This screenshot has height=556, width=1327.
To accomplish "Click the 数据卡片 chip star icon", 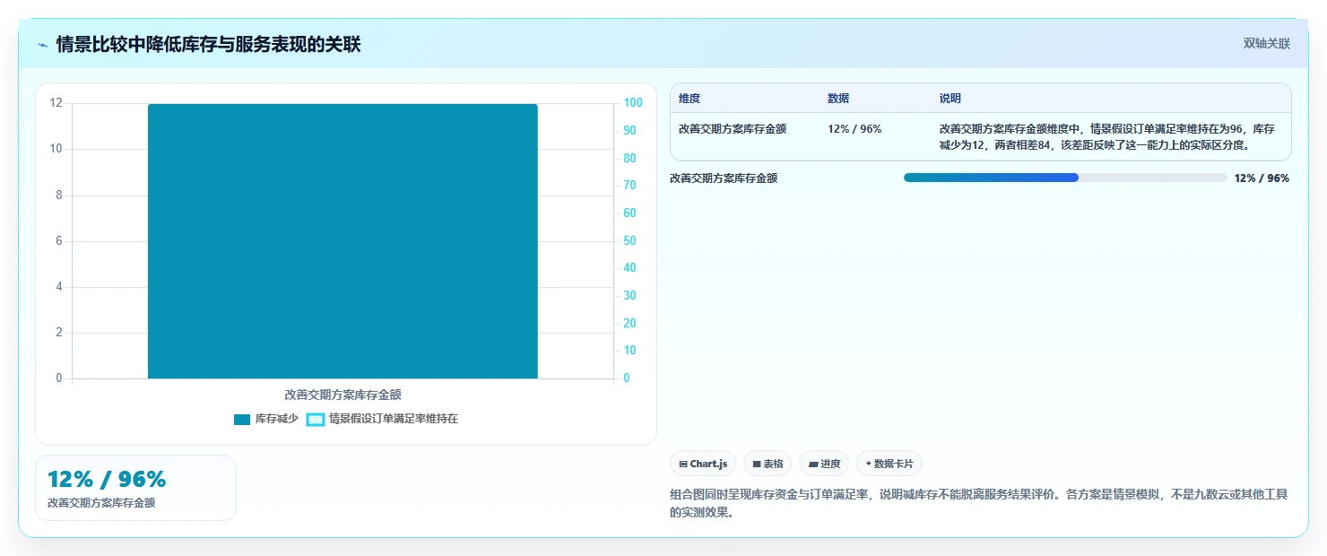I will point(868,464).
